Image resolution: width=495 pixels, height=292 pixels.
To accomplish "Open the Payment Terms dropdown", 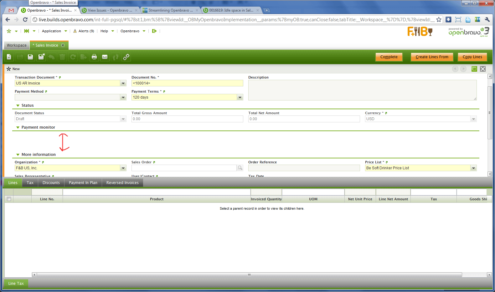I will 240,97.
